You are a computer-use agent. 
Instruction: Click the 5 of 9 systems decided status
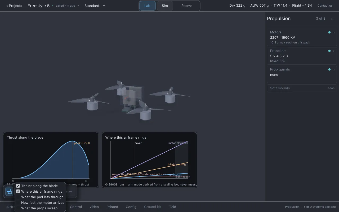click(x=320, y=207)
